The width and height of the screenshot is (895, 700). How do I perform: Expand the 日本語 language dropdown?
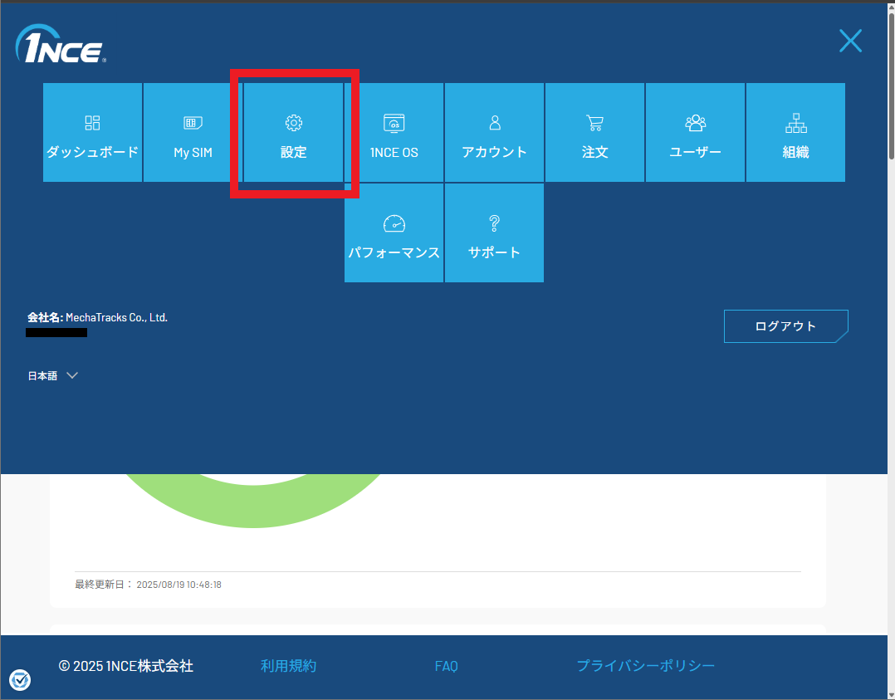pyautogui.click(x=52, y=375)
